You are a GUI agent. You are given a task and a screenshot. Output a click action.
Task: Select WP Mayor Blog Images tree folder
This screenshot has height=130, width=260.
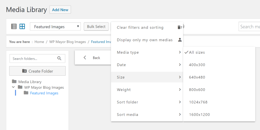pyautogui.click(x=44, y=87)
